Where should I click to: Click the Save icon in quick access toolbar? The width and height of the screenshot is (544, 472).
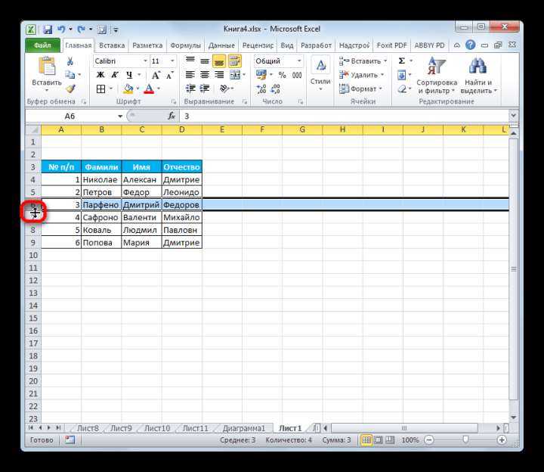tap(48, 29)
